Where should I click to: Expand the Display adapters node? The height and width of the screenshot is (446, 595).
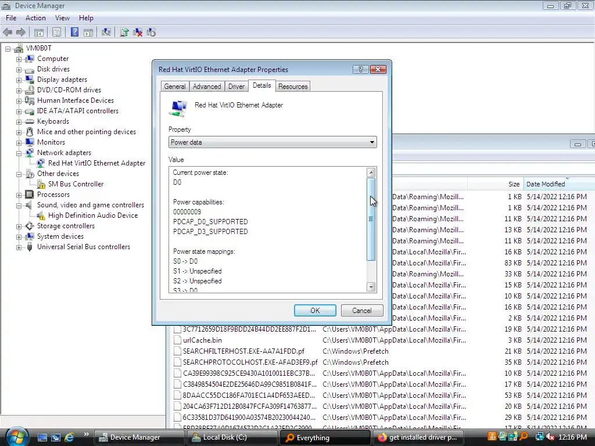click(19, 80)
